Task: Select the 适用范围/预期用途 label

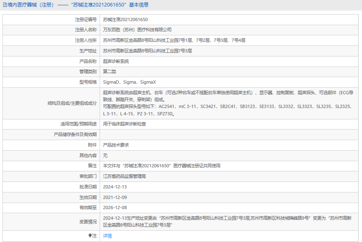Action: [x=79, y=124]
